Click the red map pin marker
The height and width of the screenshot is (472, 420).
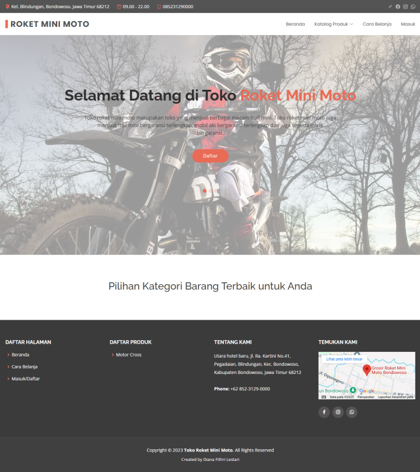point(366,370)
